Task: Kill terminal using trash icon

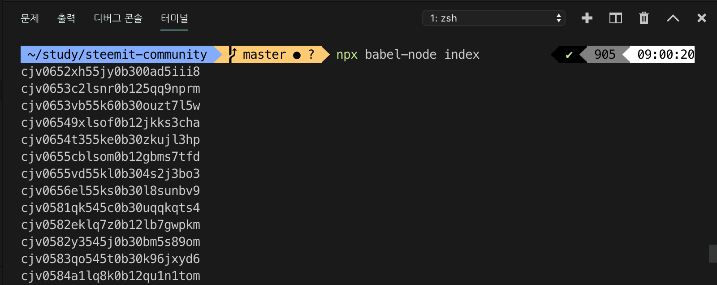Action: (x=644, y=18)
